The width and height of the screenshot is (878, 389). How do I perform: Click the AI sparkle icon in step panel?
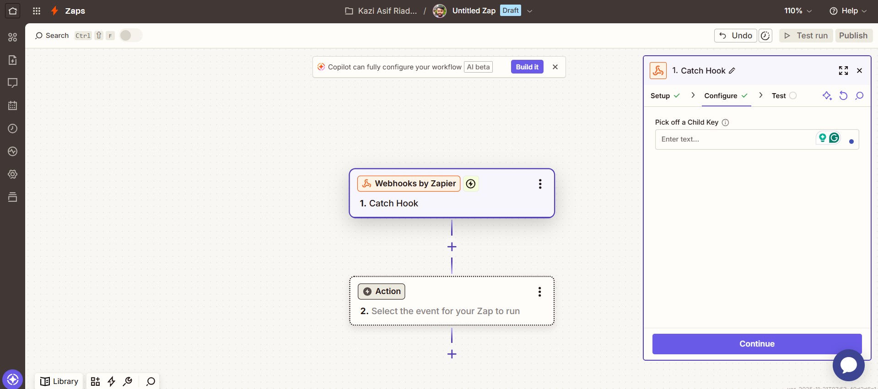coord(827,95)
